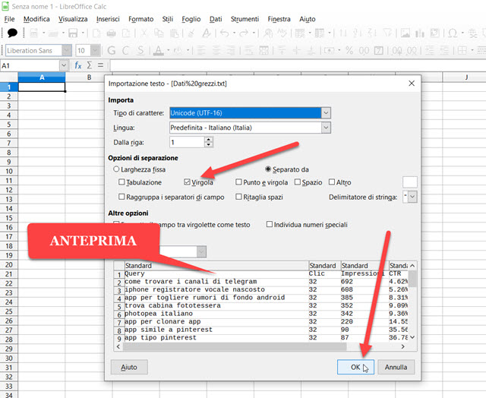Image resolution: width=486 pixels, height=398 pixels.
Task: Click the Find and Replace icon
Action: [268, 33]
